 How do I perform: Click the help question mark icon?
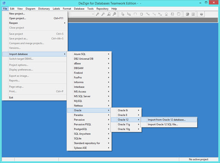tap(201, 14)
